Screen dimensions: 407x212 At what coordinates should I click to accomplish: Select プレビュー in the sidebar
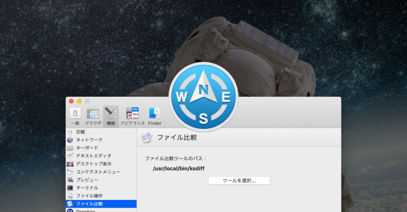87,180
